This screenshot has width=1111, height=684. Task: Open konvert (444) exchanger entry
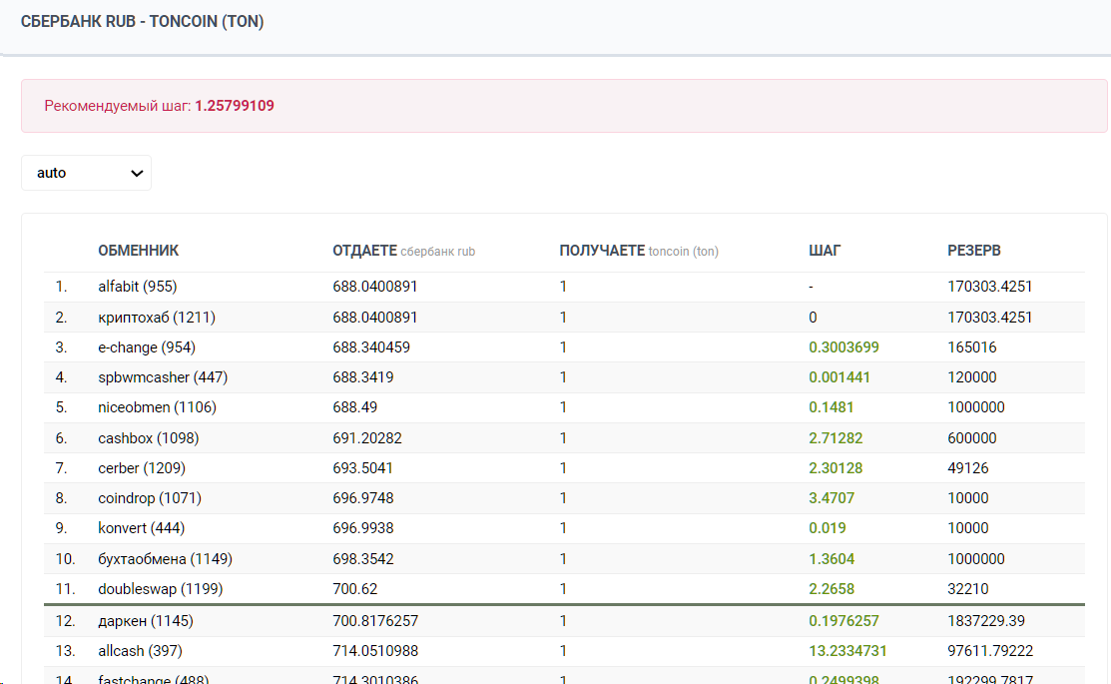coord(141,527)
